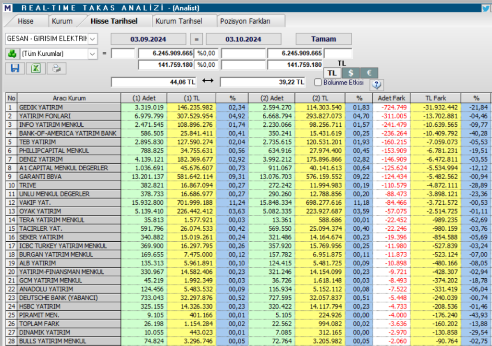Click the Twitter icon in the title bar
Image resolution: width=492 pixels, height=346 pixels.
point(486,7)
